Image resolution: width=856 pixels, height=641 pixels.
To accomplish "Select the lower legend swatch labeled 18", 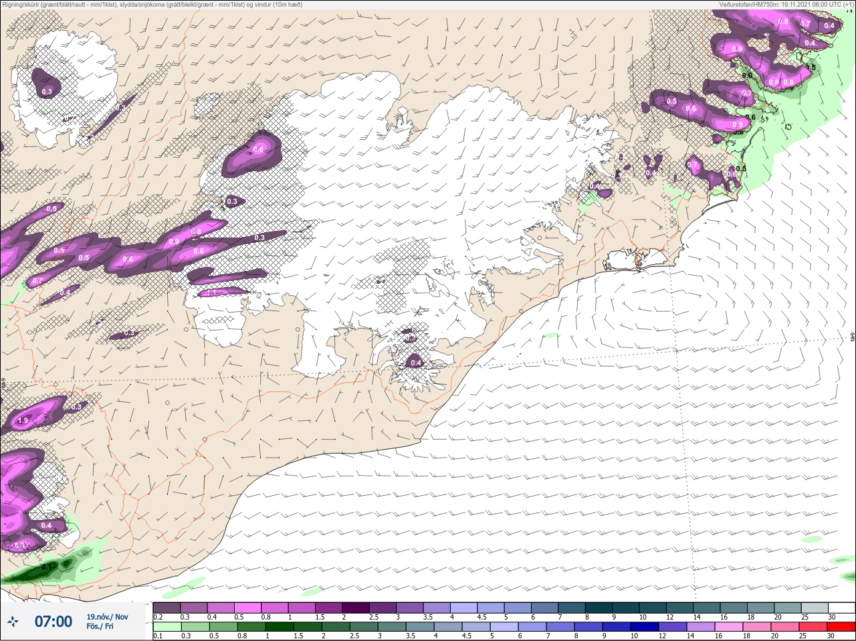I will [x=756, y=627].
